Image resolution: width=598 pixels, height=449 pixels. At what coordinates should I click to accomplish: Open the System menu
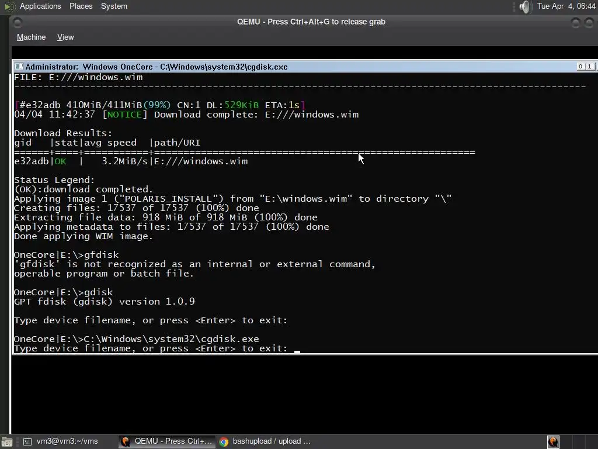click(x=114, y=6)
